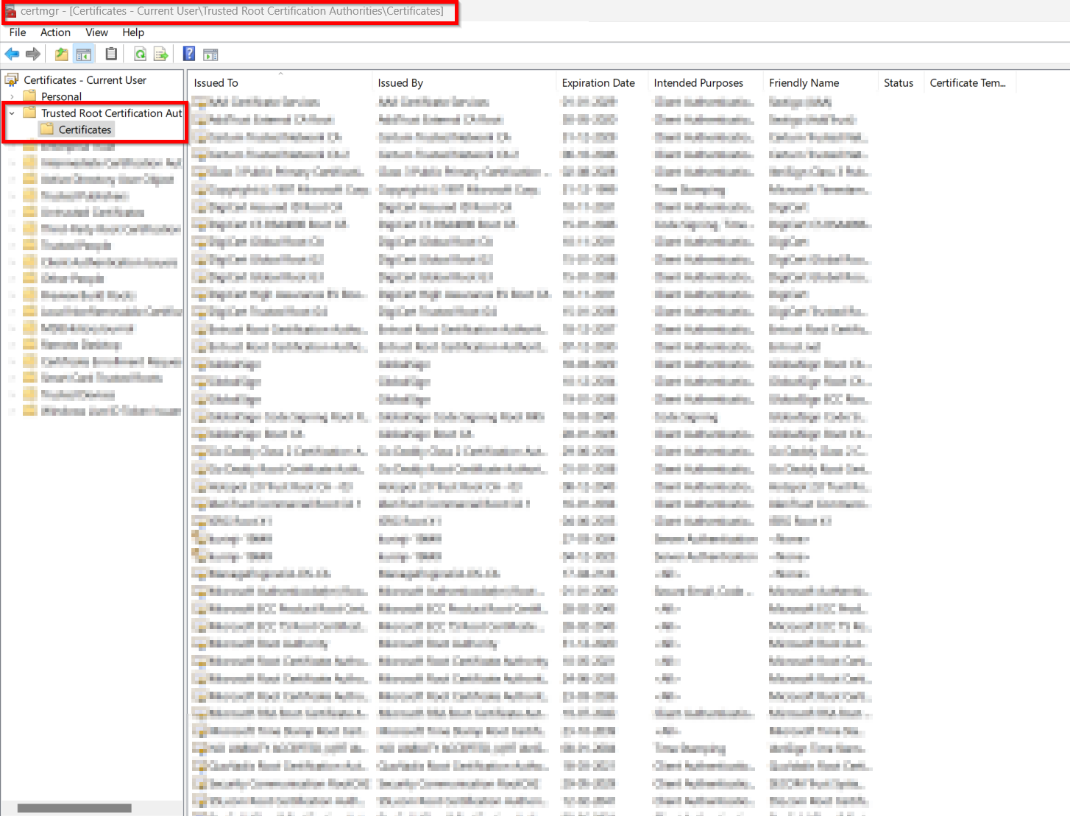Toggle the Show/Hide Action Pane toolbar icon
Image resolution: width=1070 pixels, height=816 pixels.
coord(210,54)
